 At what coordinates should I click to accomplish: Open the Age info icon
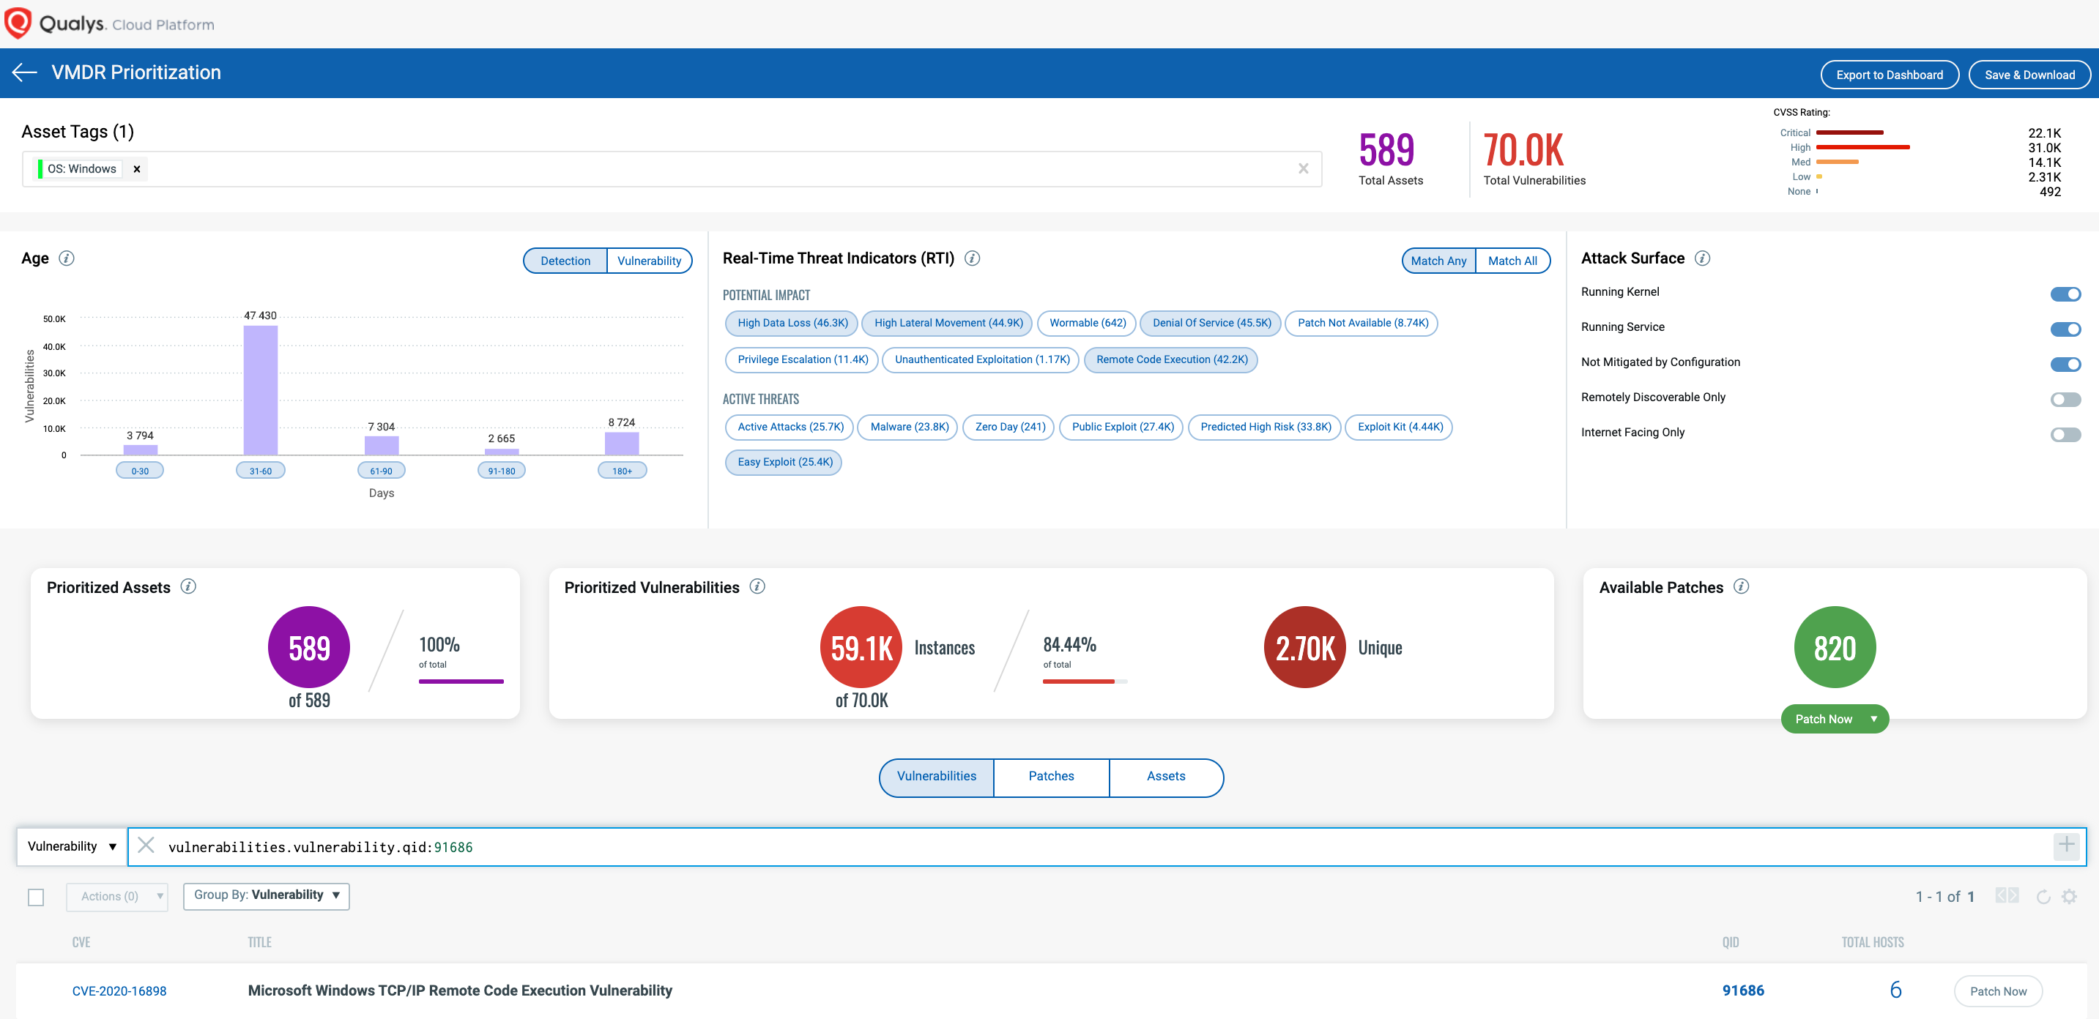(x=67, y=258)
